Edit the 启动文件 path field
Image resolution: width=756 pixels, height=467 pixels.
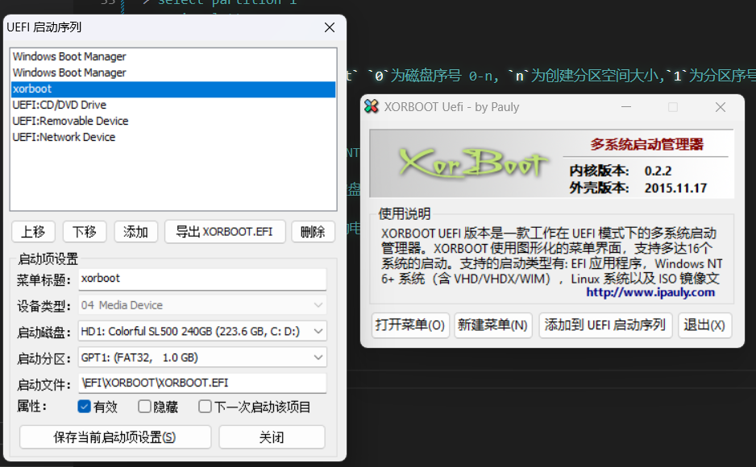point(202,382)
